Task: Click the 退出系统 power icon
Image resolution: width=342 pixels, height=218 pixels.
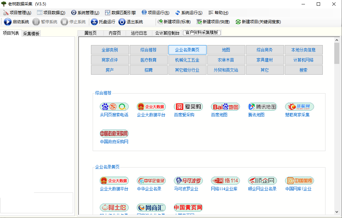Action: point(122,22)
